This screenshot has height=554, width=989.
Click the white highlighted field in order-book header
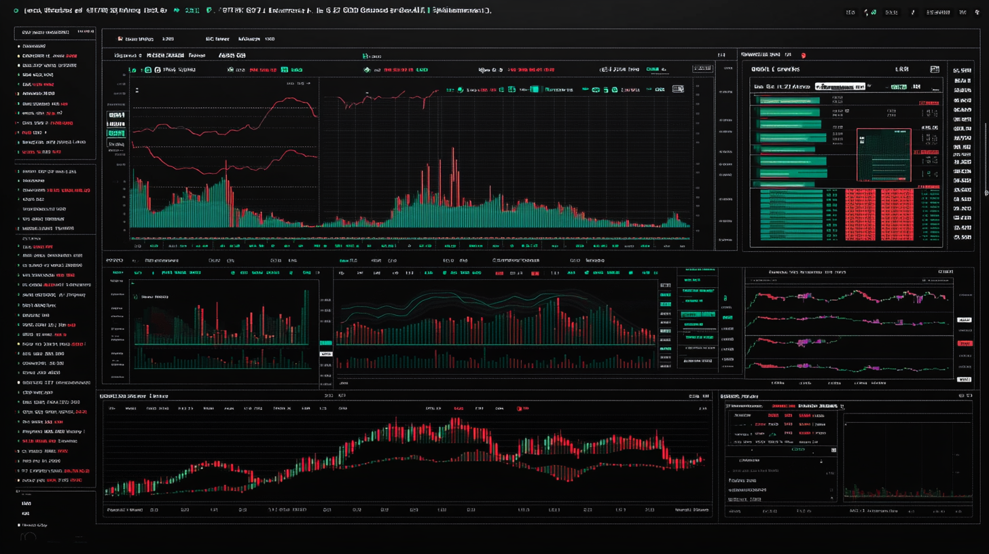coord(840,87)
